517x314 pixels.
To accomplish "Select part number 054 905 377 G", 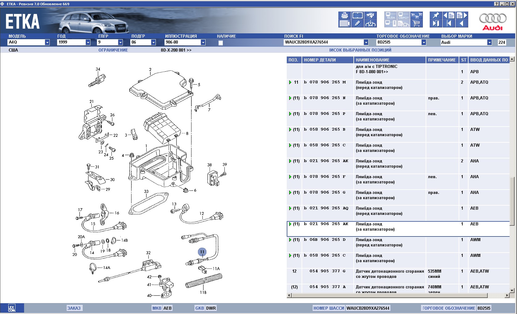I will (327, 271).
